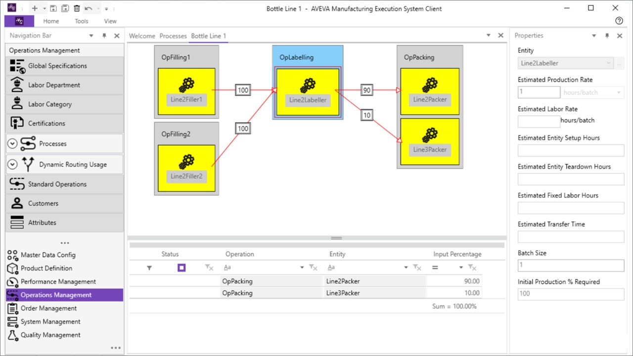Viewport: 633px width, 356px height.
Task: Open Standard Operations in navigation
Action: 57,184
